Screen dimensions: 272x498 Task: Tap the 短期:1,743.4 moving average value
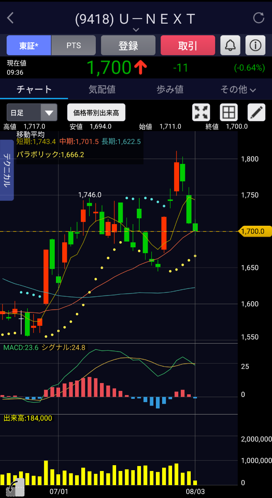[36, 142]
